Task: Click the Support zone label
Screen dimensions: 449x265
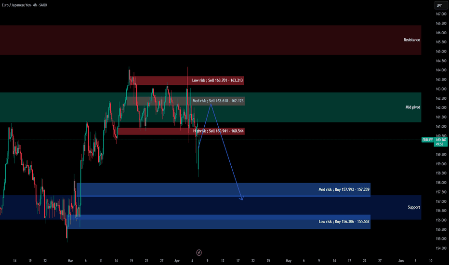Action: coord(414,207)
